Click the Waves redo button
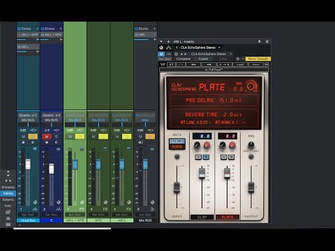The image size is (335, 251). coord(181,65)
